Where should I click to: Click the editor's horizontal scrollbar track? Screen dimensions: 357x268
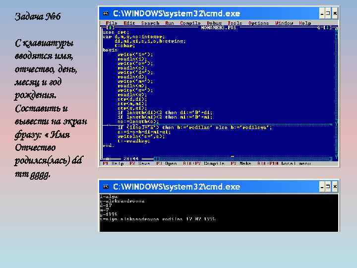[243, 159]
